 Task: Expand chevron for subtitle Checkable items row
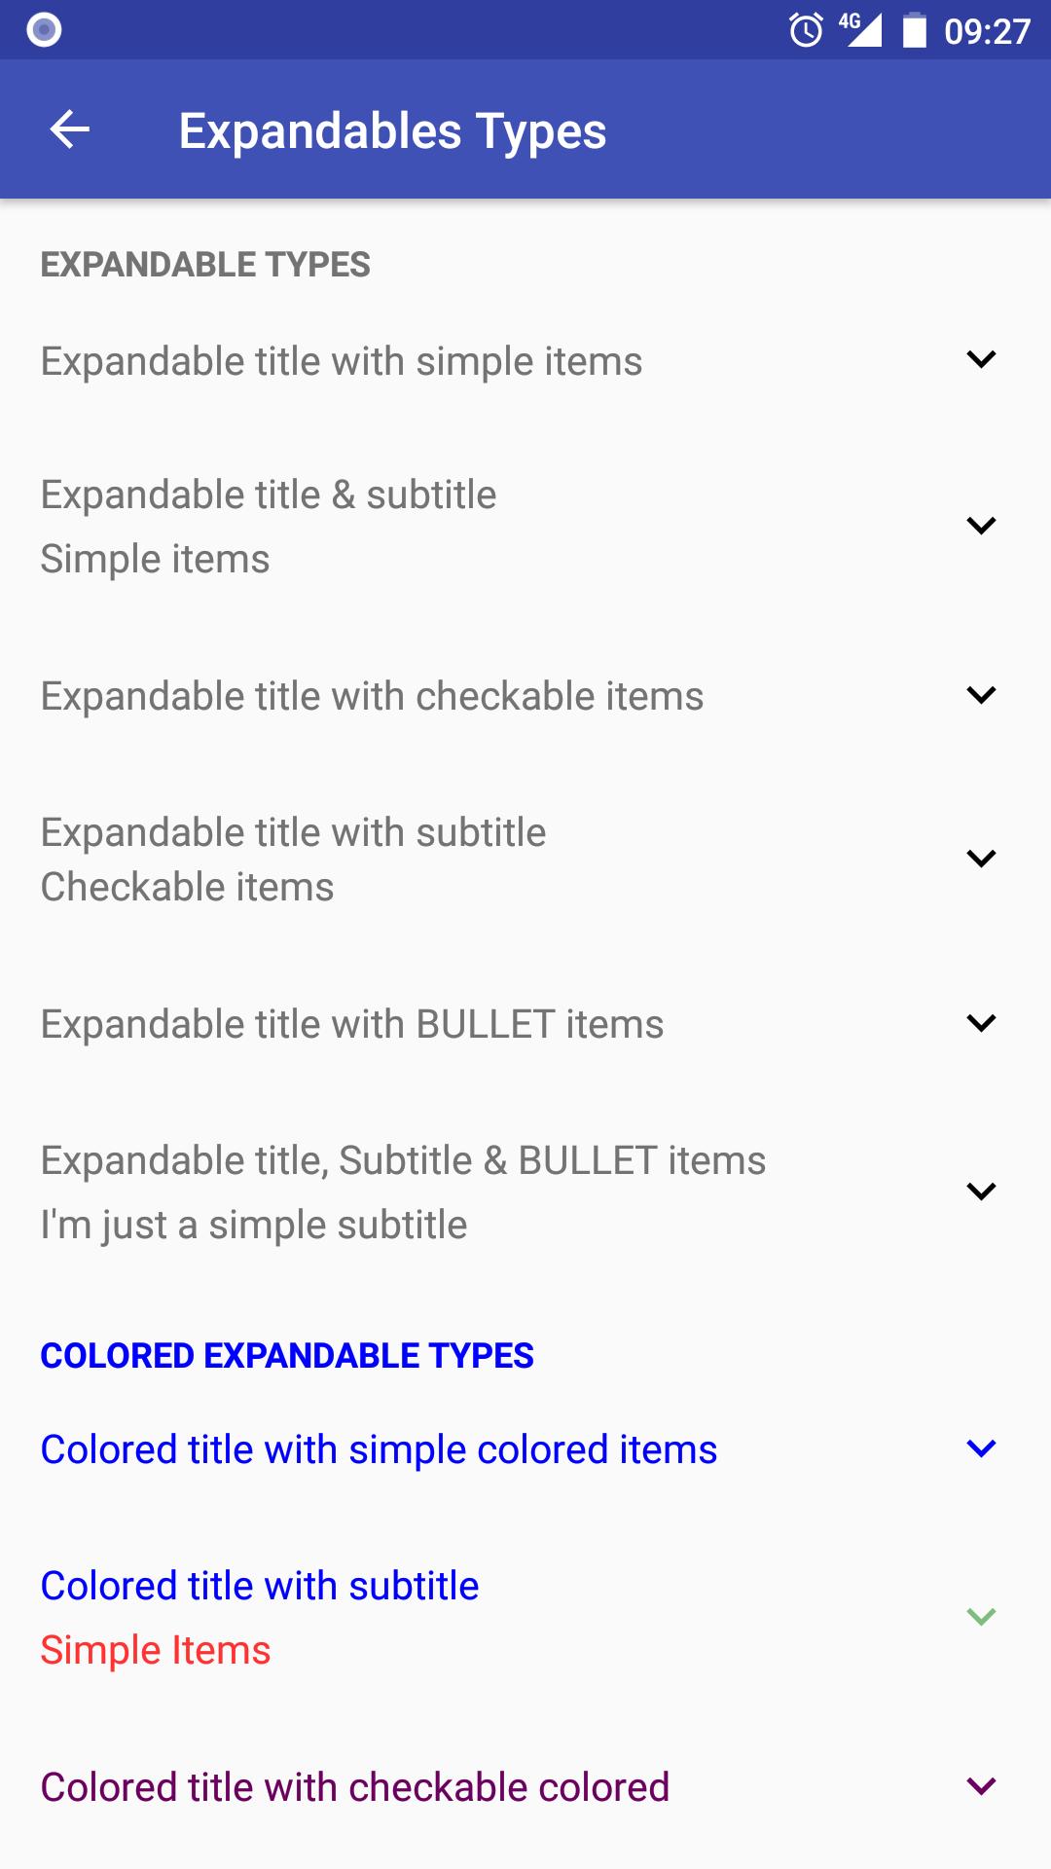click(981, 859)
